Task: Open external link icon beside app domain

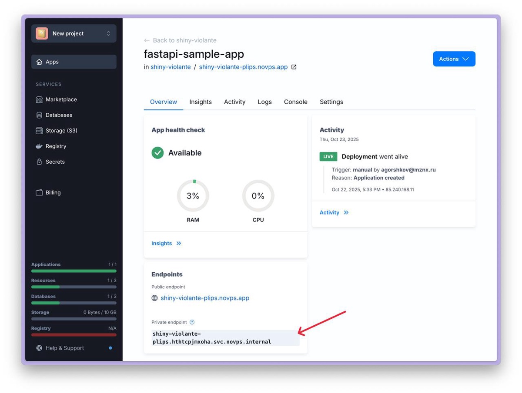Action: click(294, 67)
